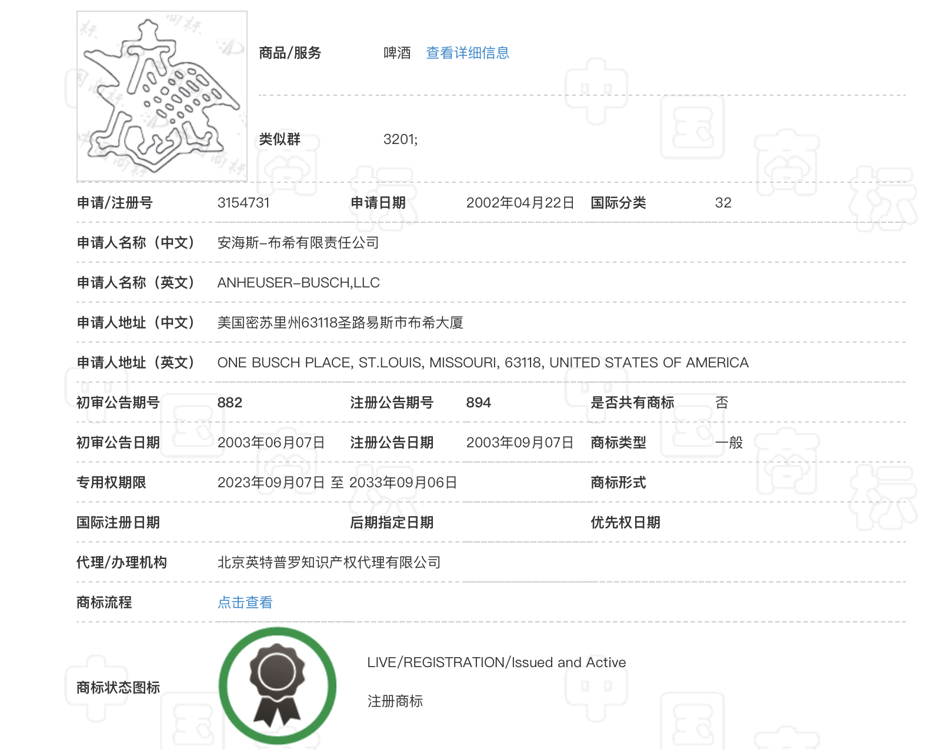Select the goods value 啤酒
Viewport: 934px width, 750px height.
(398, 53)
